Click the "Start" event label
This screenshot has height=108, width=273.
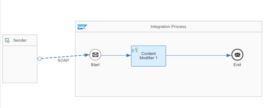tap(95, 65)
